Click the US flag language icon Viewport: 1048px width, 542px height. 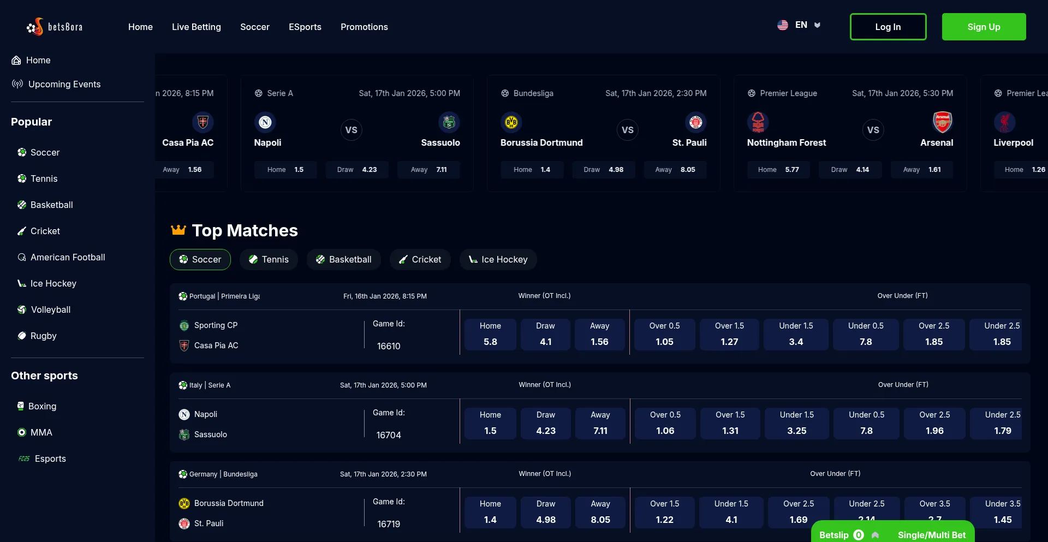pyautogui.click(x=783, y=25)
